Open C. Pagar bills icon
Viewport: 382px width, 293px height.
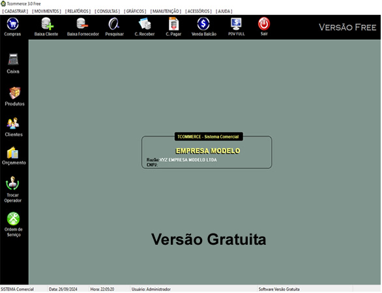click(x=173, y=24)
